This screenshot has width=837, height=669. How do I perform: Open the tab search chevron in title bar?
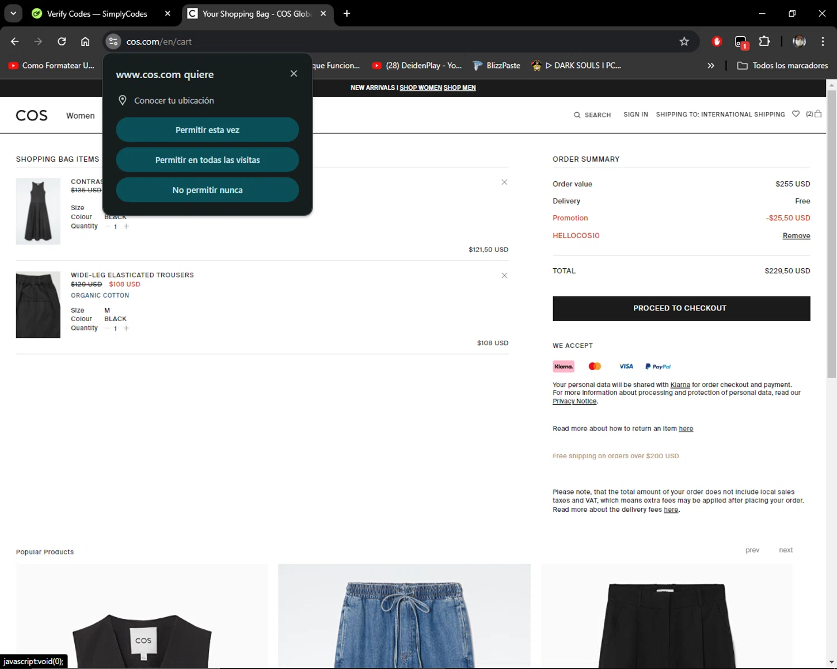(13, 13)
